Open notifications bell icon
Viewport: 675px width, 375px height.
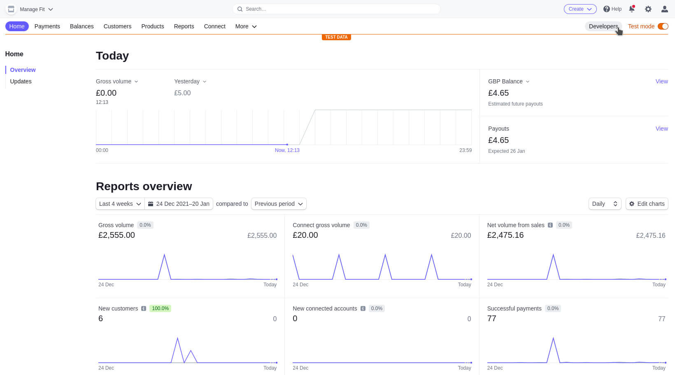[x=632, y=9]
